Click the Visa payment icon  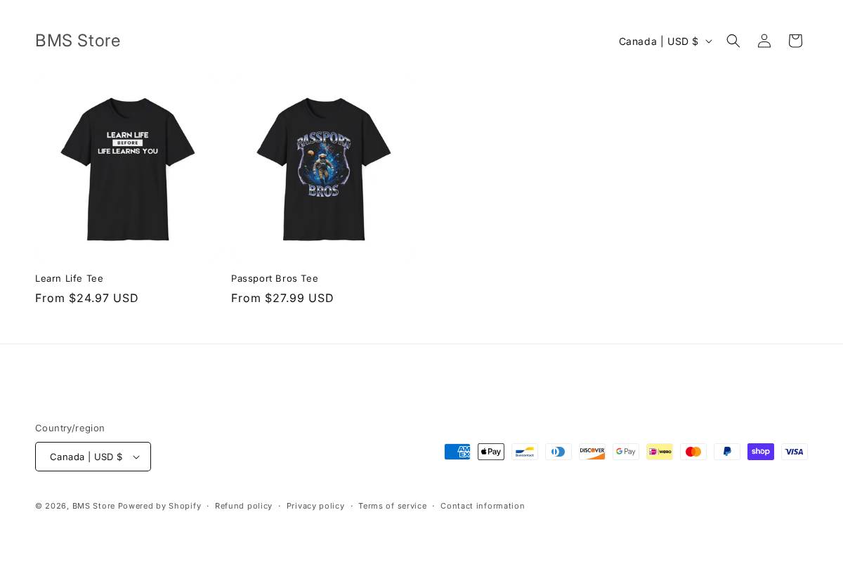pos(795,452)
